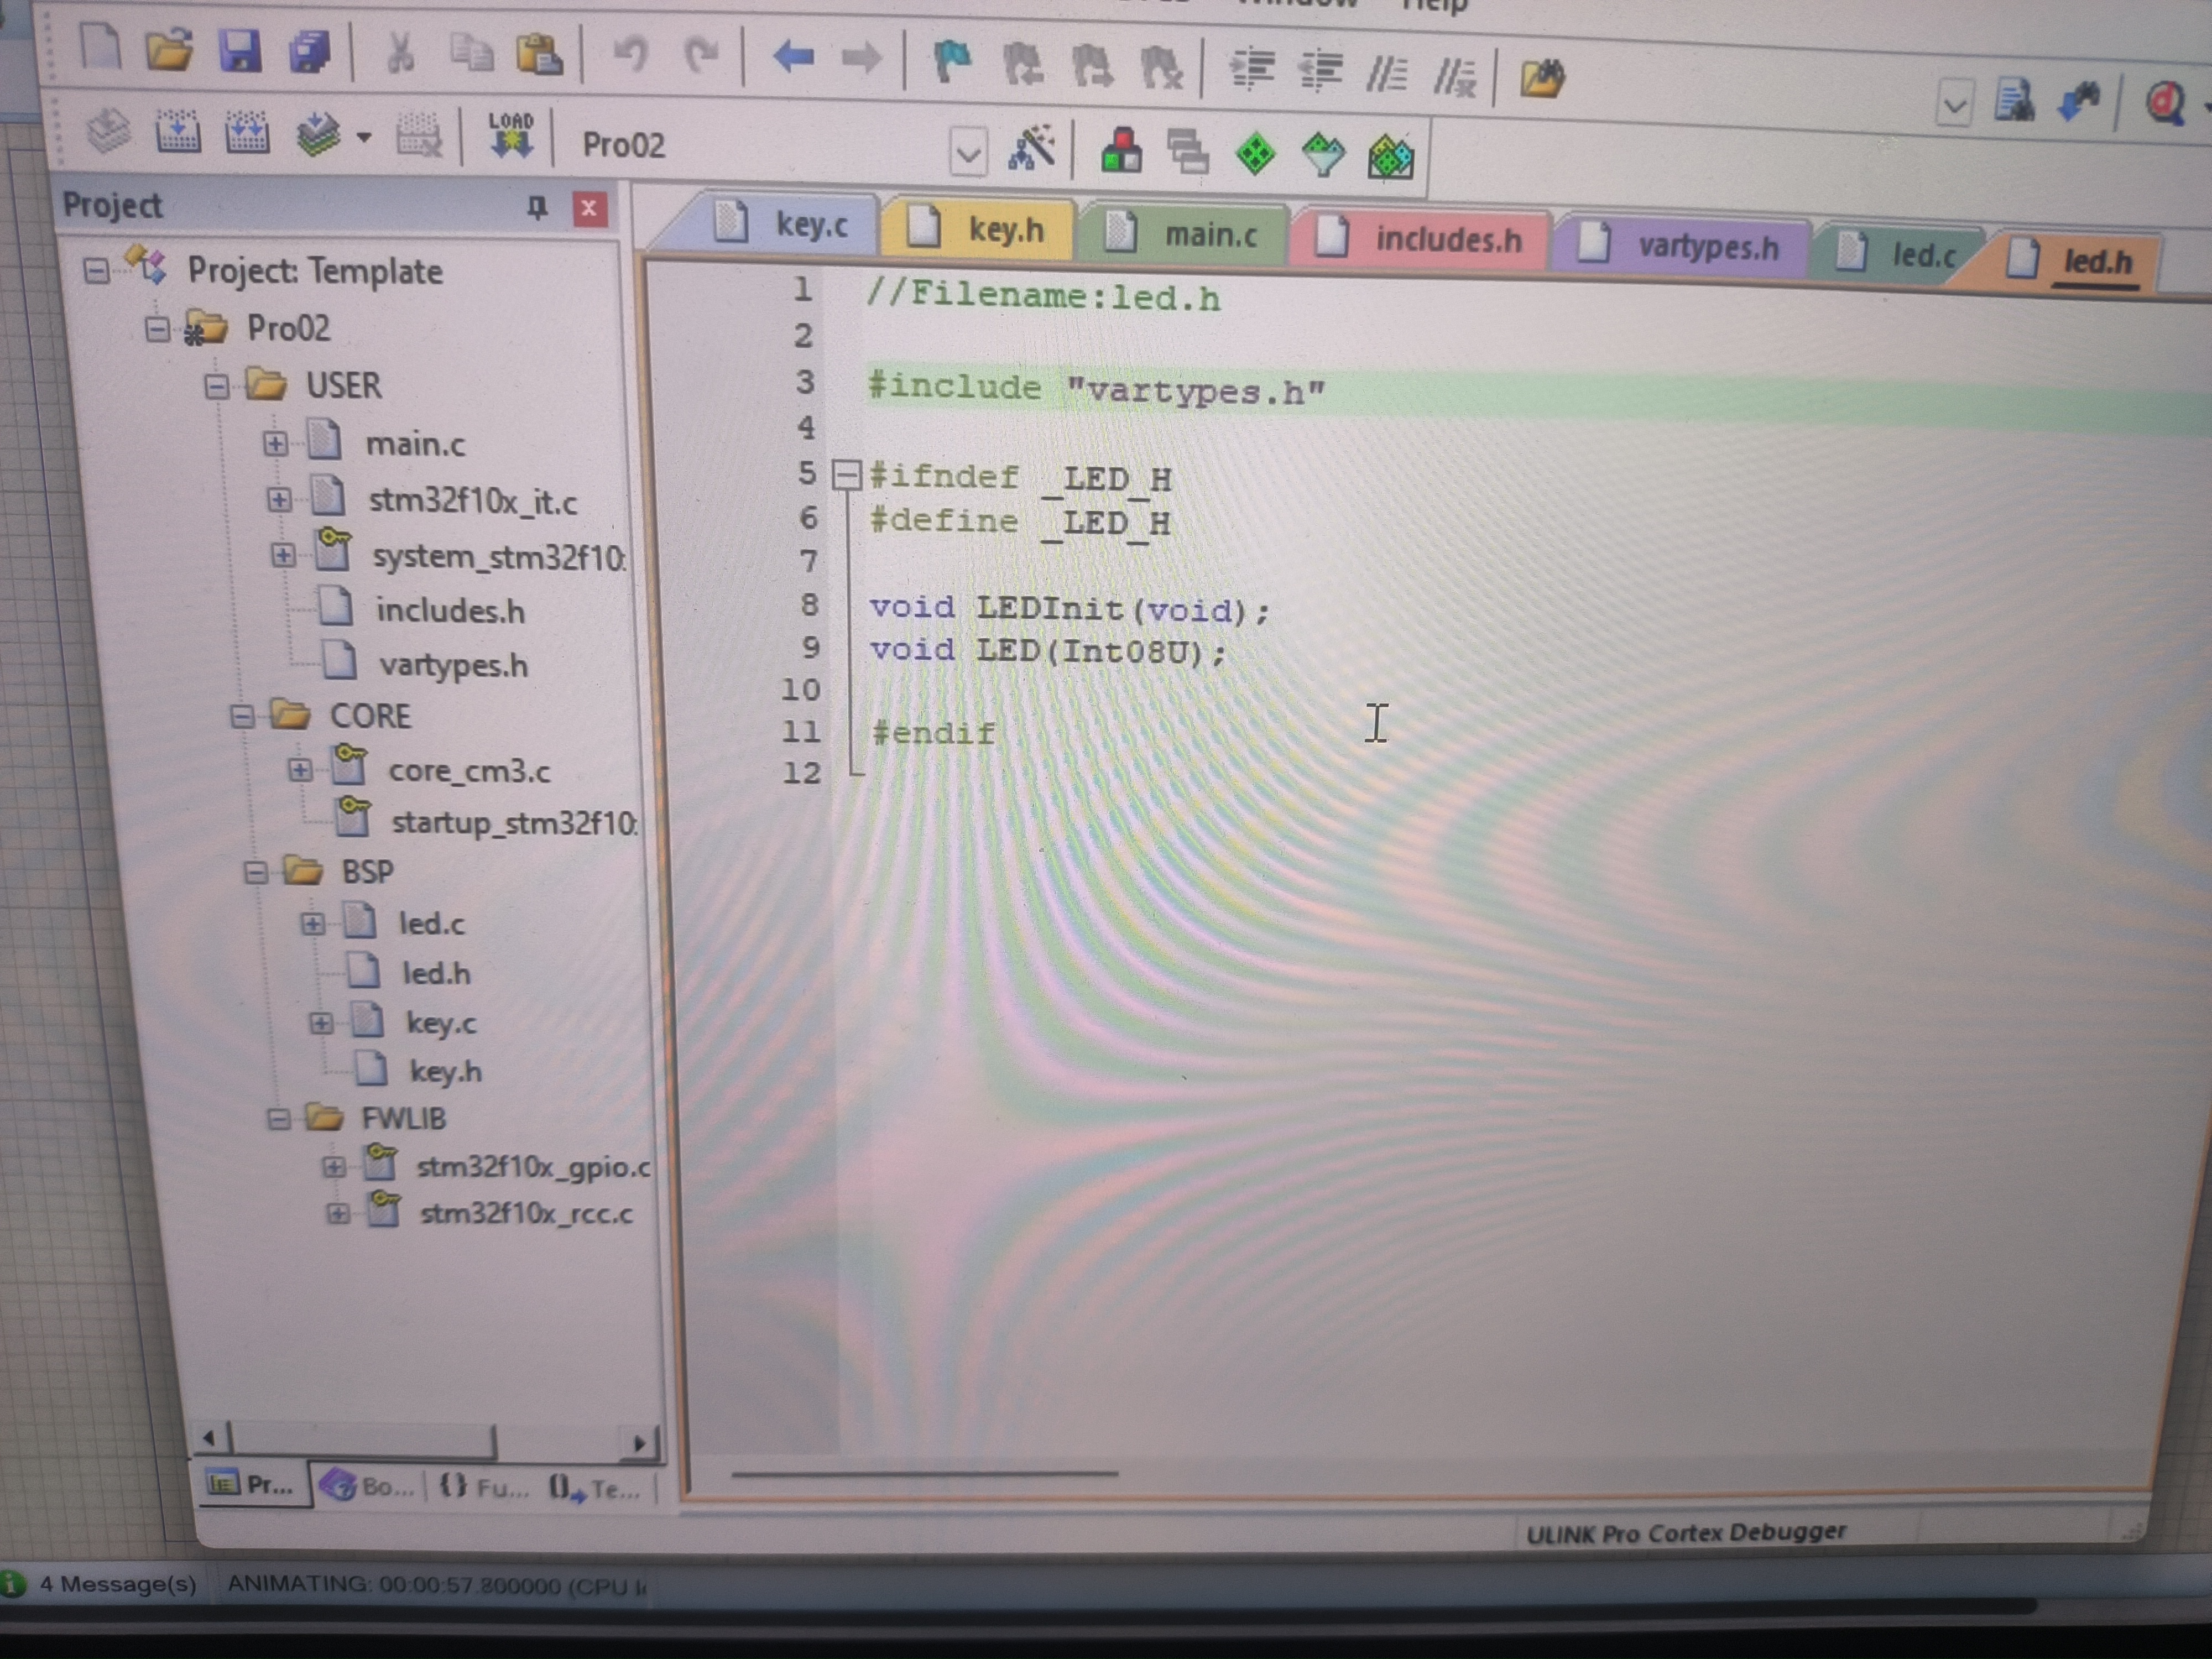This screenshot has width=2212, height=1659.
Task: Click the Cut scissors icon
Action: 400,52
